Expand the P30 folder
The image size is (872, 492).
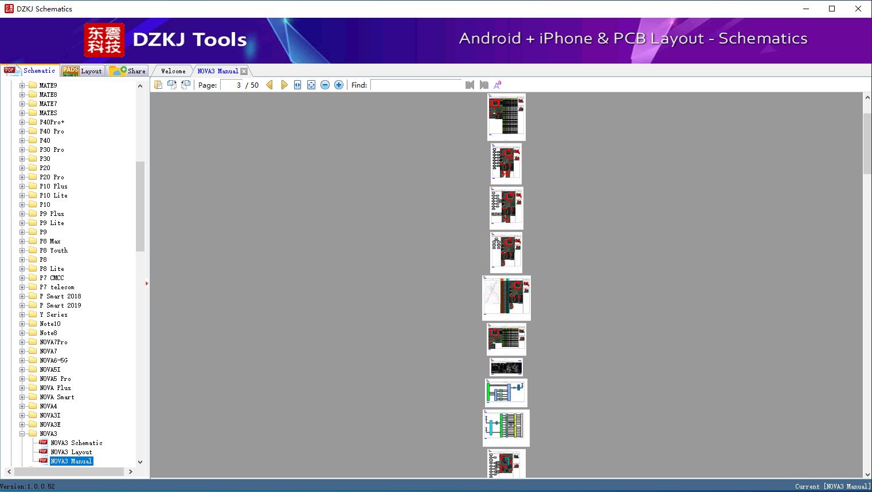point(22,159)
